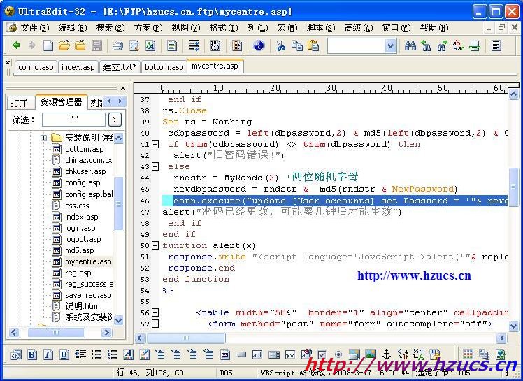Screen dimensions: 523x381
Task: Click the Italic icon in HTML toolbar
Action: pos(48,354)
